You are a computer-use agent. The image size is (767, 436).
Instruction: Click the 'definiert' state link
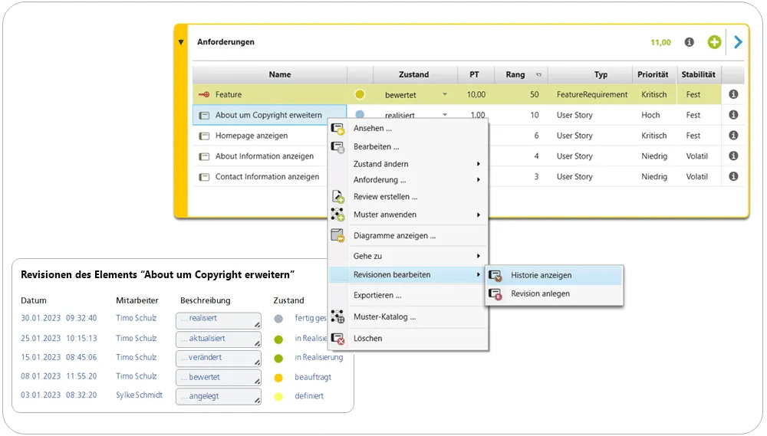click(x=309, y=396)
